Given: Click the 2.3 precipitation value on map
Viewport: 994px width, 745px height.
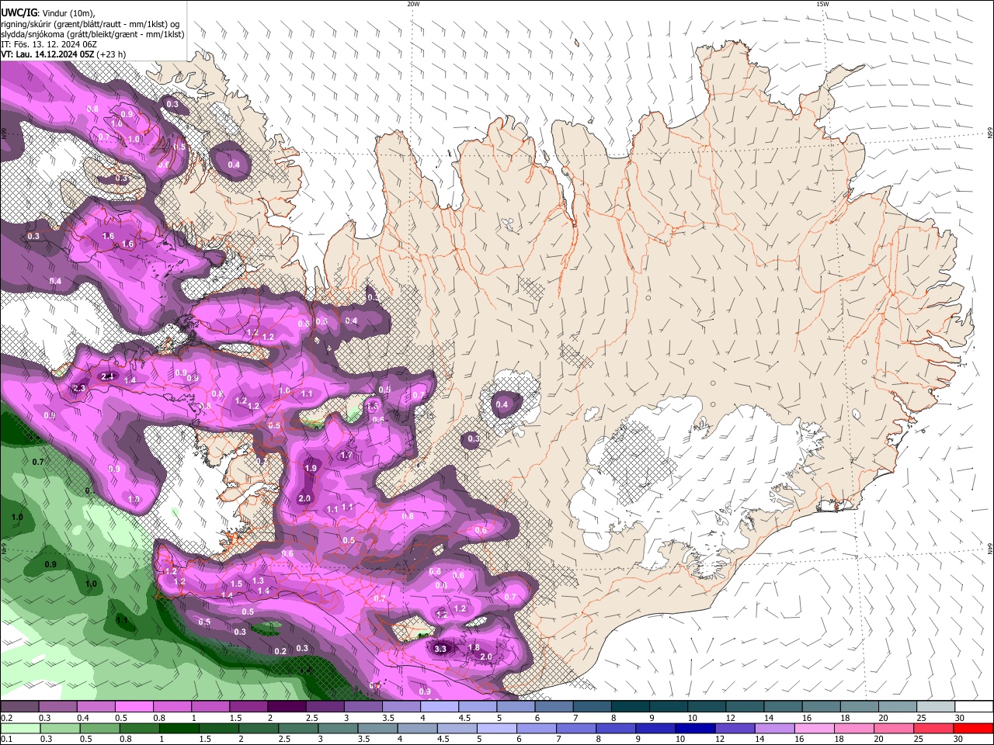Looking at the screenshot, I should click(x=79, y=388).
